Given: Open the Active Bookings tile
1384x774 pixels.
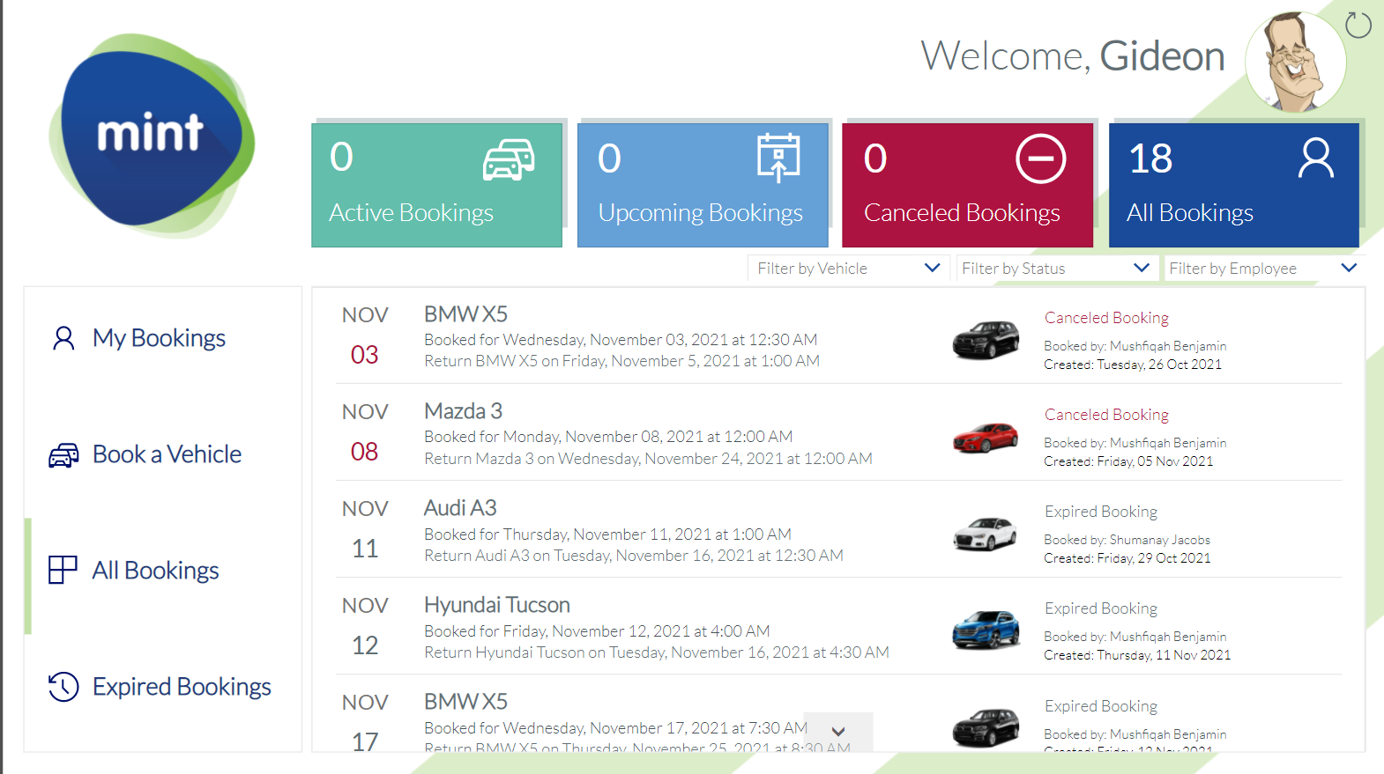Looking at the screenshot, I should click(x=436, y=185).
